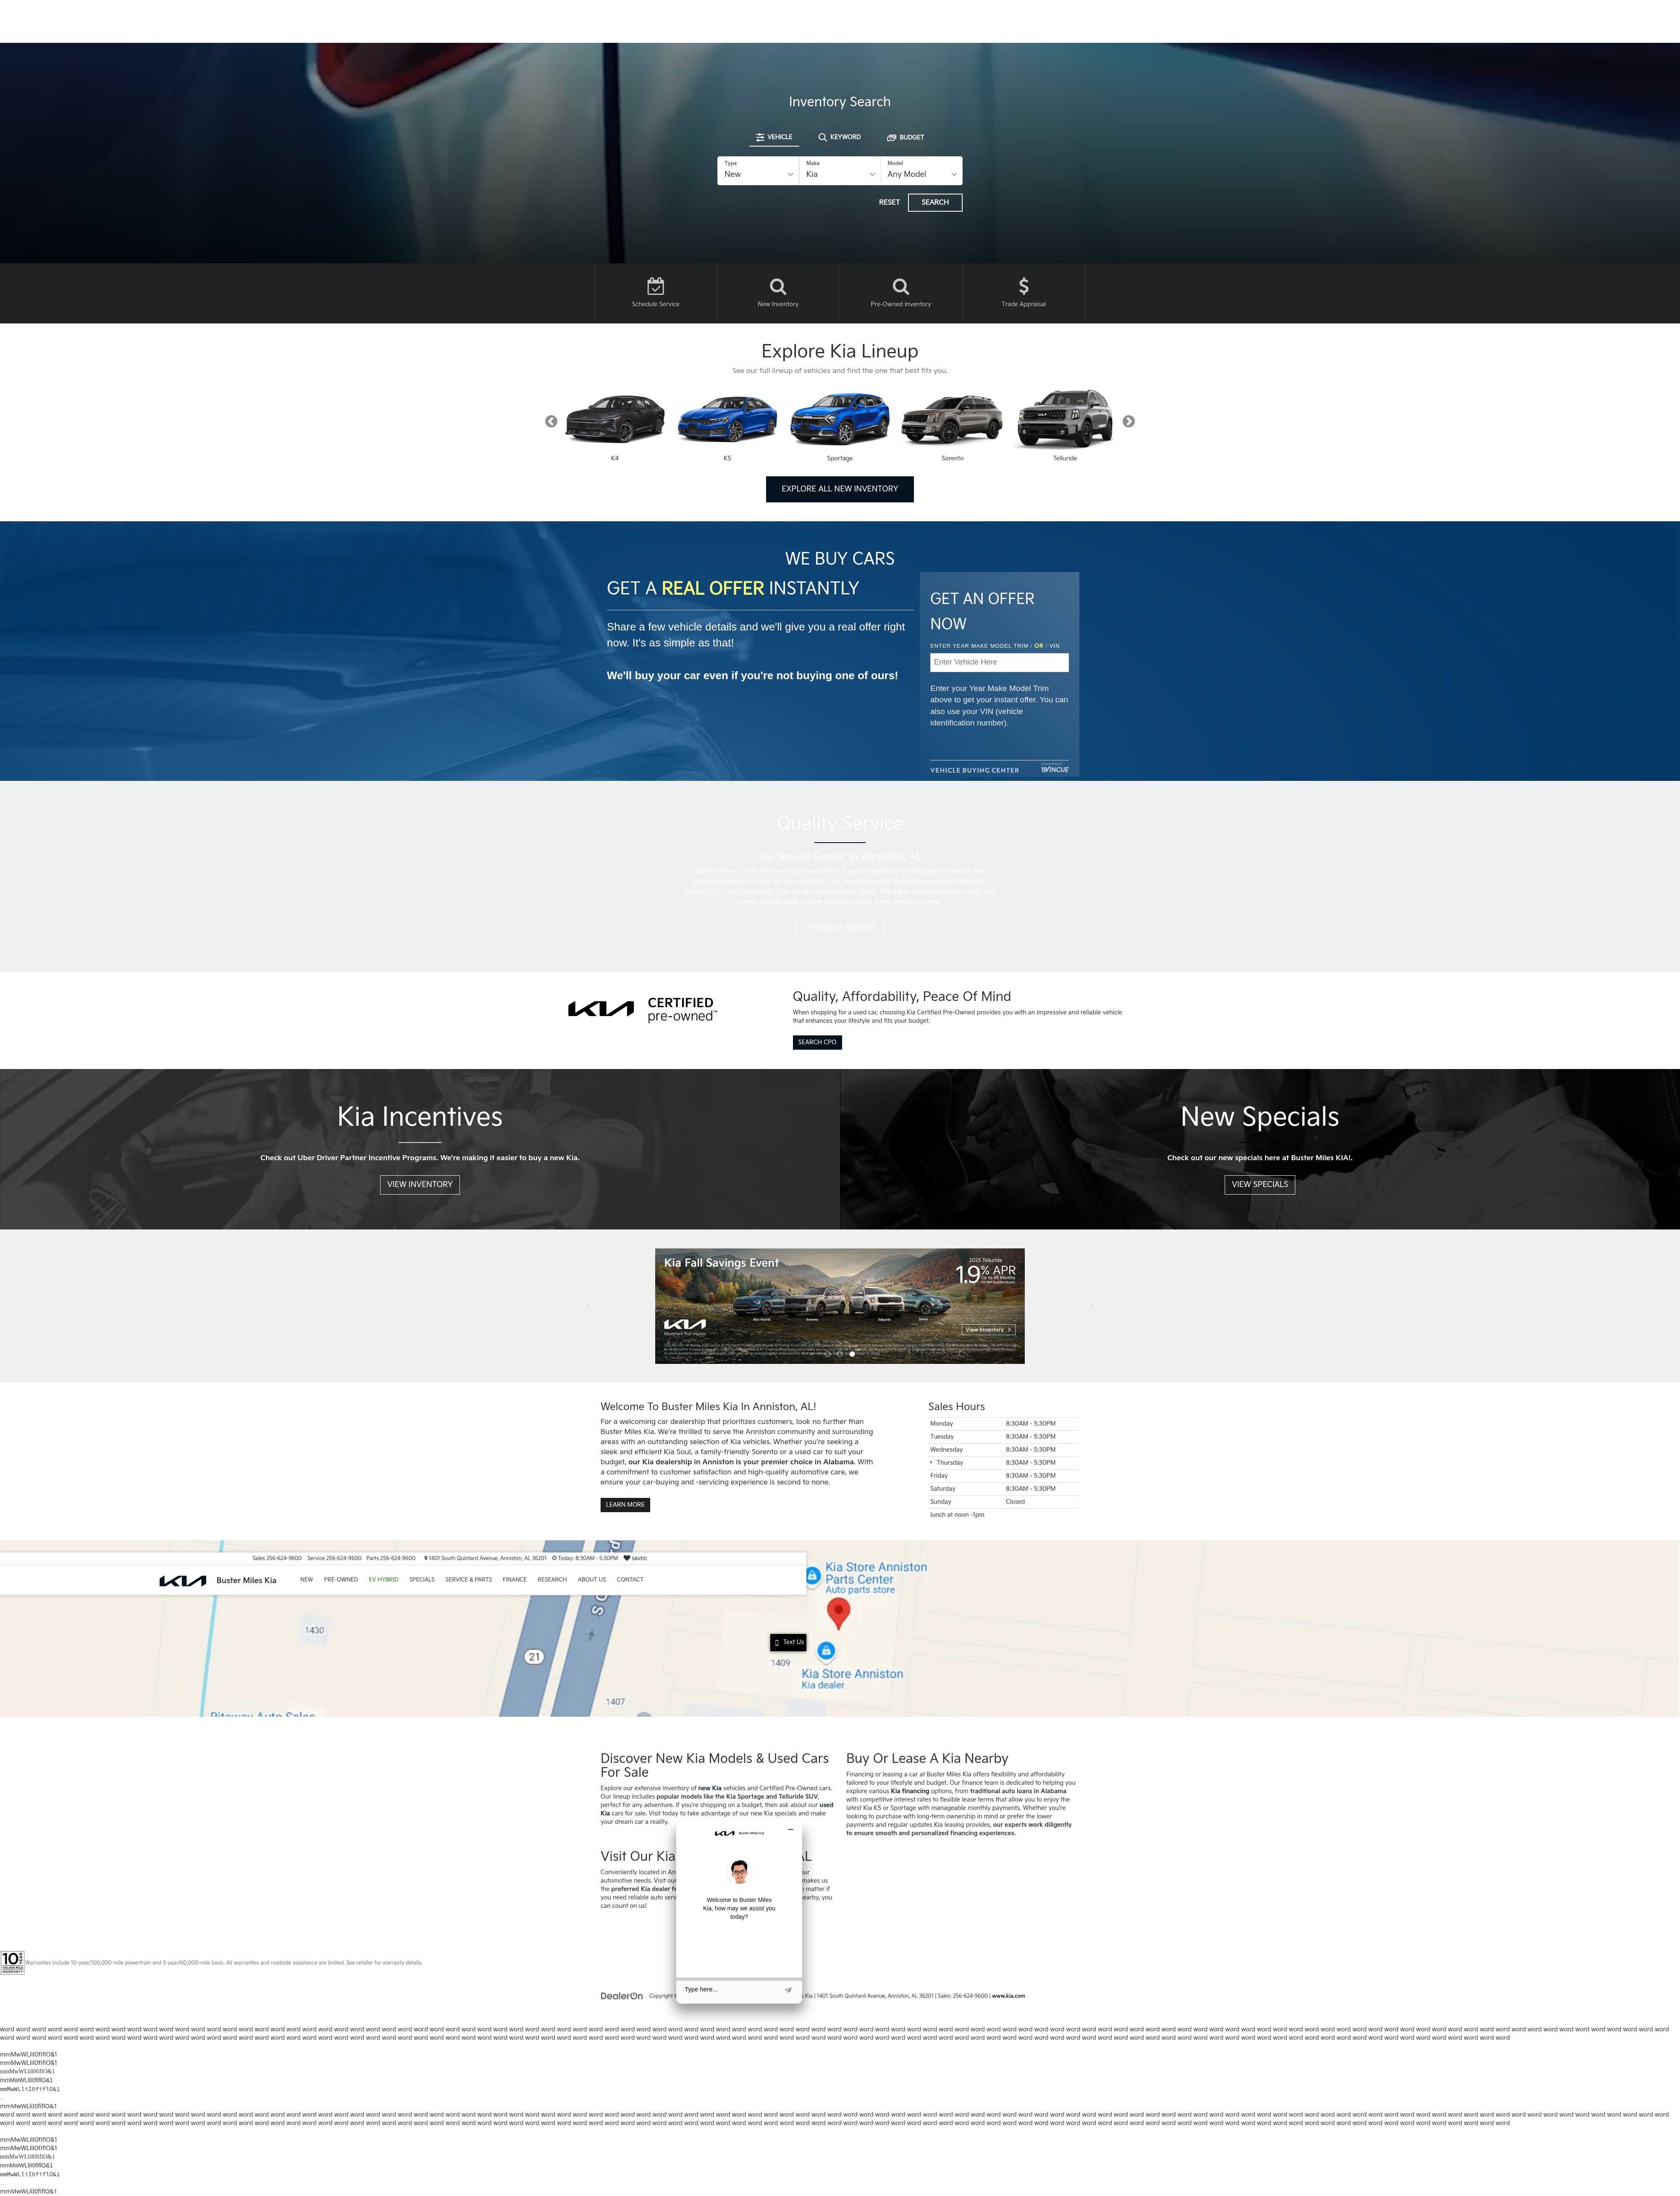This screenshot has height=2196, width=1680.
Task: Click Kia Store Anniston Parts Center marker
Action: click(813, 1576)
